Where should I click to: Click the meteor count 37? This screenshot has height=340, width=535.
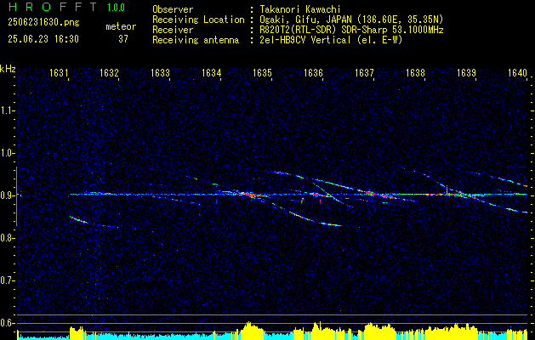pos(123,39)
